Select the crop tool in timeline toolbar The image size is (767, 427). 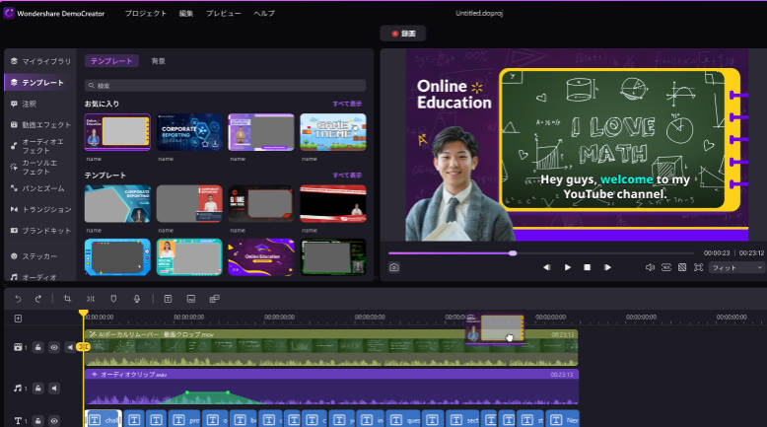pos(67,298)
